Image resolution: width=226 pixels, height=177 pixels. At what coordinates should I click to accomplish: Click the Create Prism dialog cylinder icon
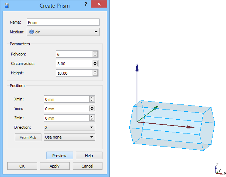[x=7, y=5]
